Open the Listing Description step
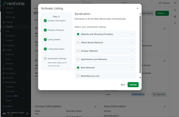179x117 pixels. tap(56, 49)
